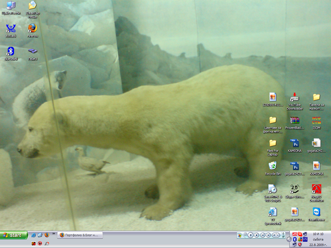This screenshot has width=331, height=248.
Task: Click the ATI tray icon
Action: 295,234
